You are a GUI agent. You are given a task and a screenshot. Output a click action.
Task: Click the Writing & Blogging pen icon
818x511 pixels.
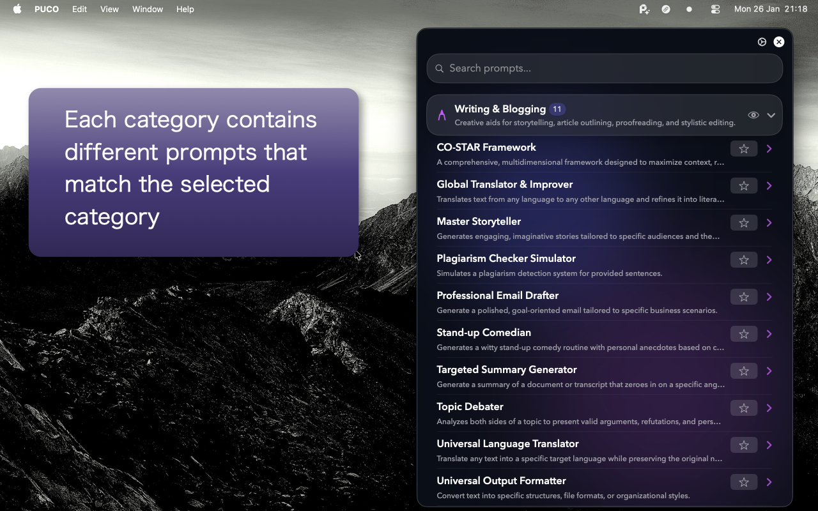tap(442, 115)
